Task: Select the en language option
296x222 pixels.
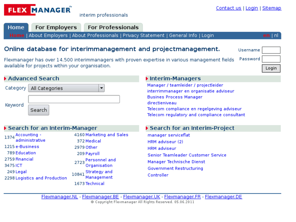Action: 266,35
